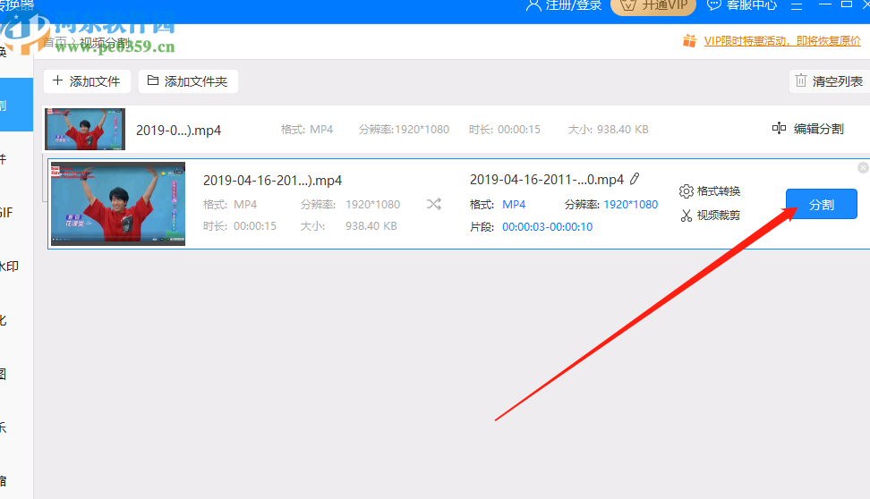The image size is (870, 499).
Task: Click the source name 2019-04-16-201...).mp4
Action: [x=272, y=181]
